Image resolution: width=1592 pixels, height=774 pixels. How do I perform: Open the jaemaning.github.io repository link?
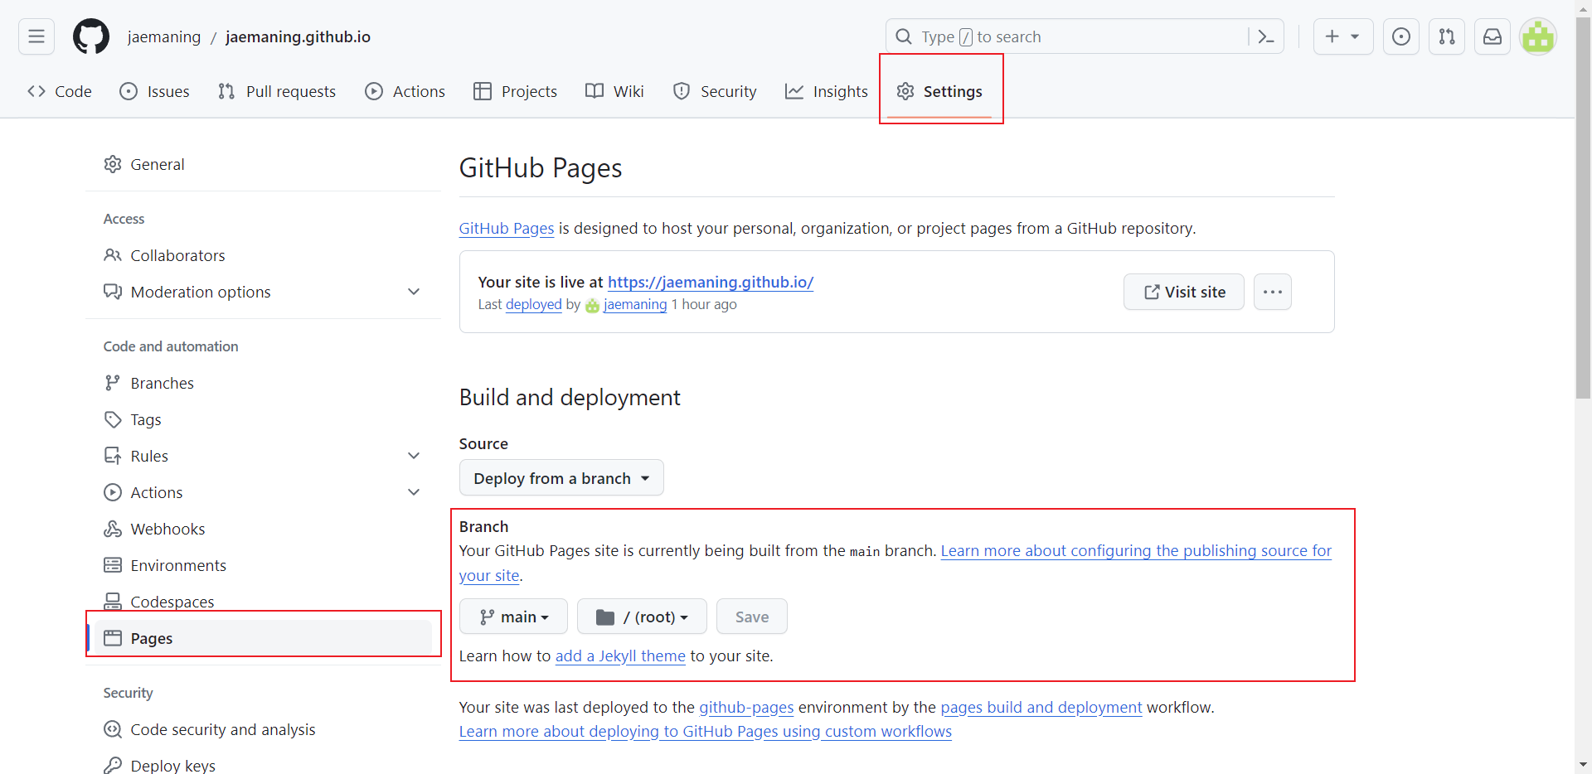coord(298,36)
